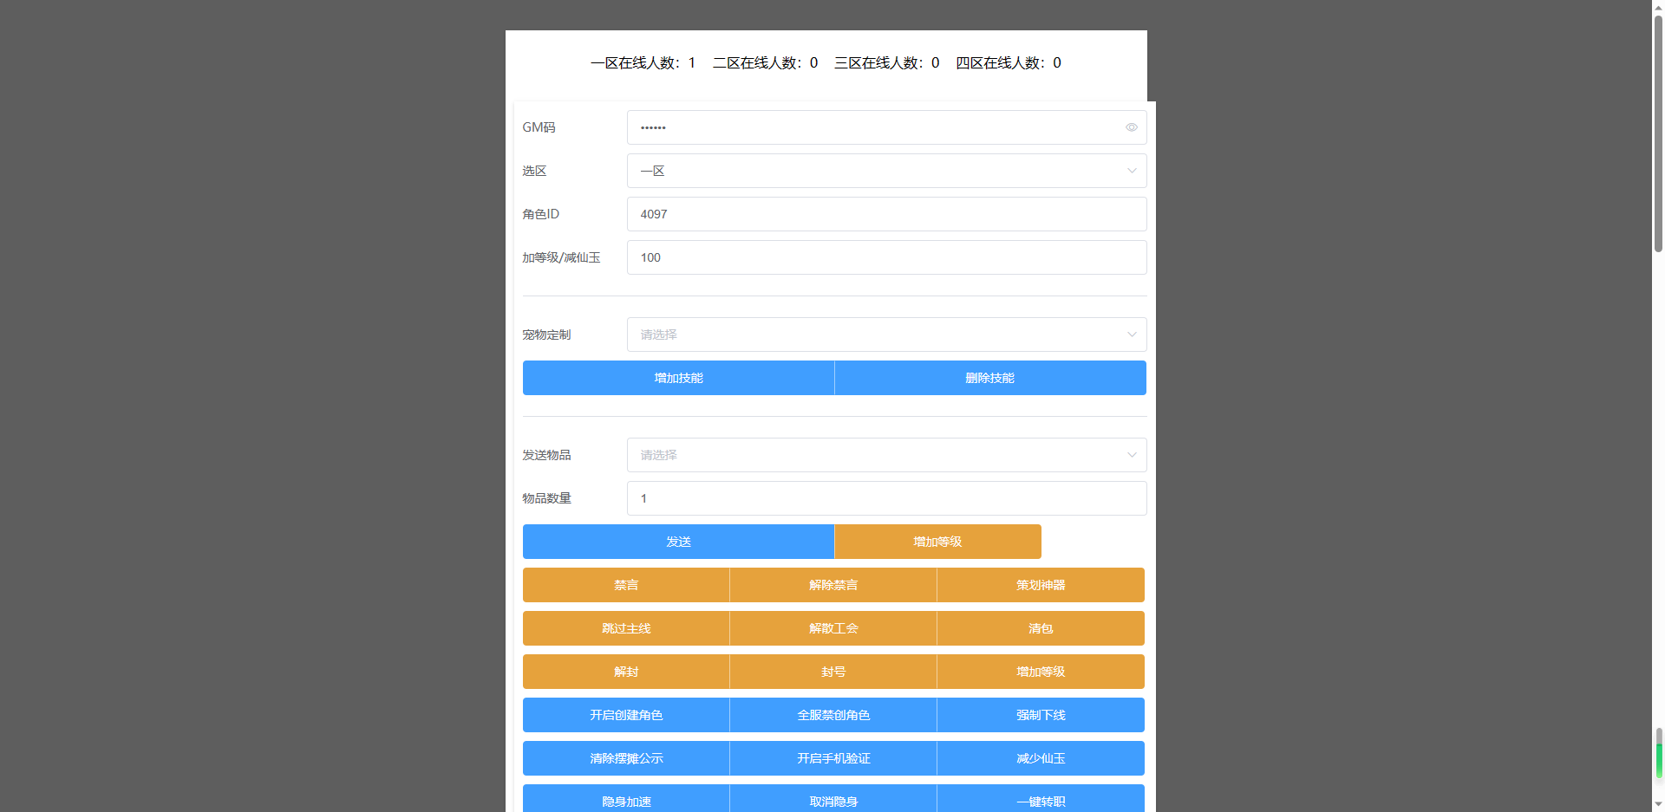Click the 开启手机验证 button

[833, 758]
